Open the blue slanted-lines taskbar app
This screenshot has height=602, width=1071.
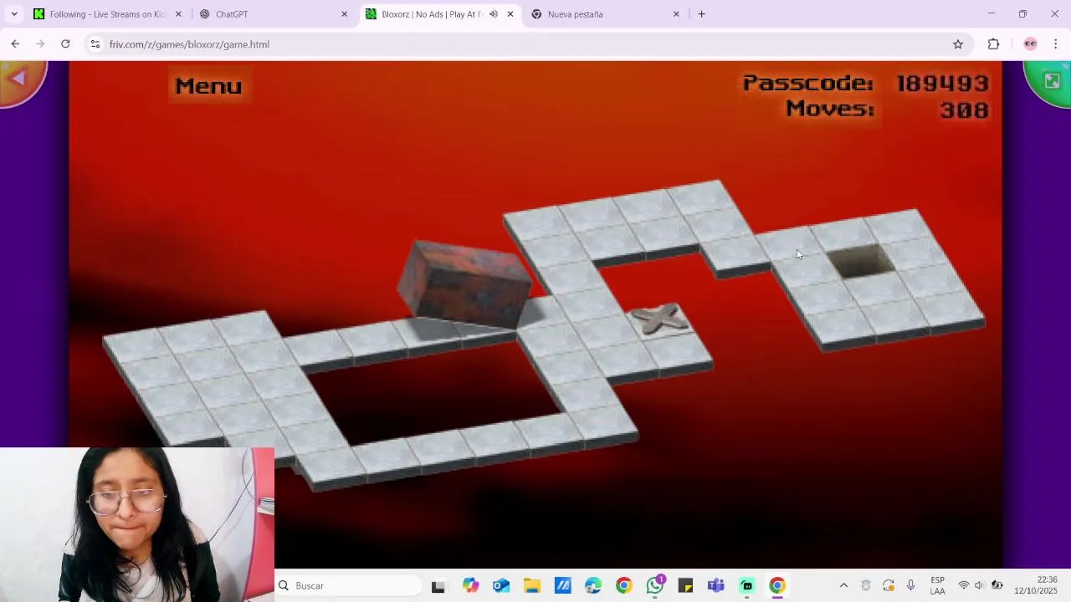pos(562,586)
